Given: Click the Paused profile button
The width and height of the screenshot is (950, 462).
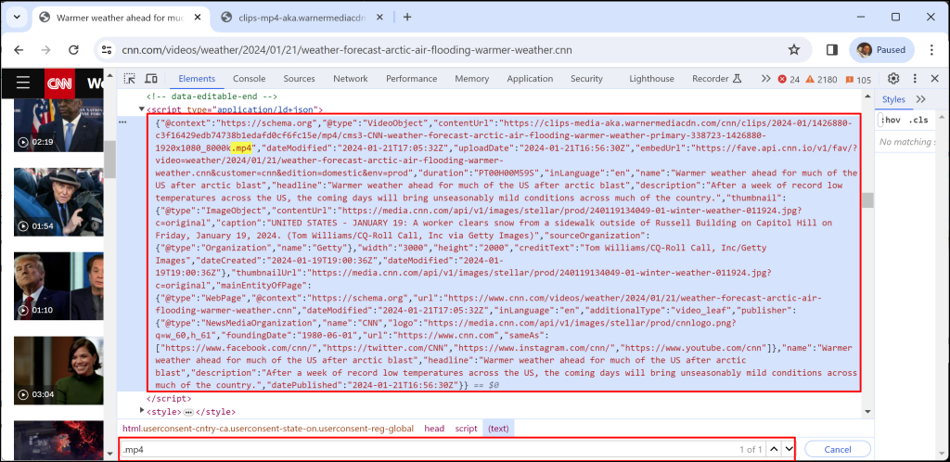Looking at the screenshot, I should [x=881, y=50].
